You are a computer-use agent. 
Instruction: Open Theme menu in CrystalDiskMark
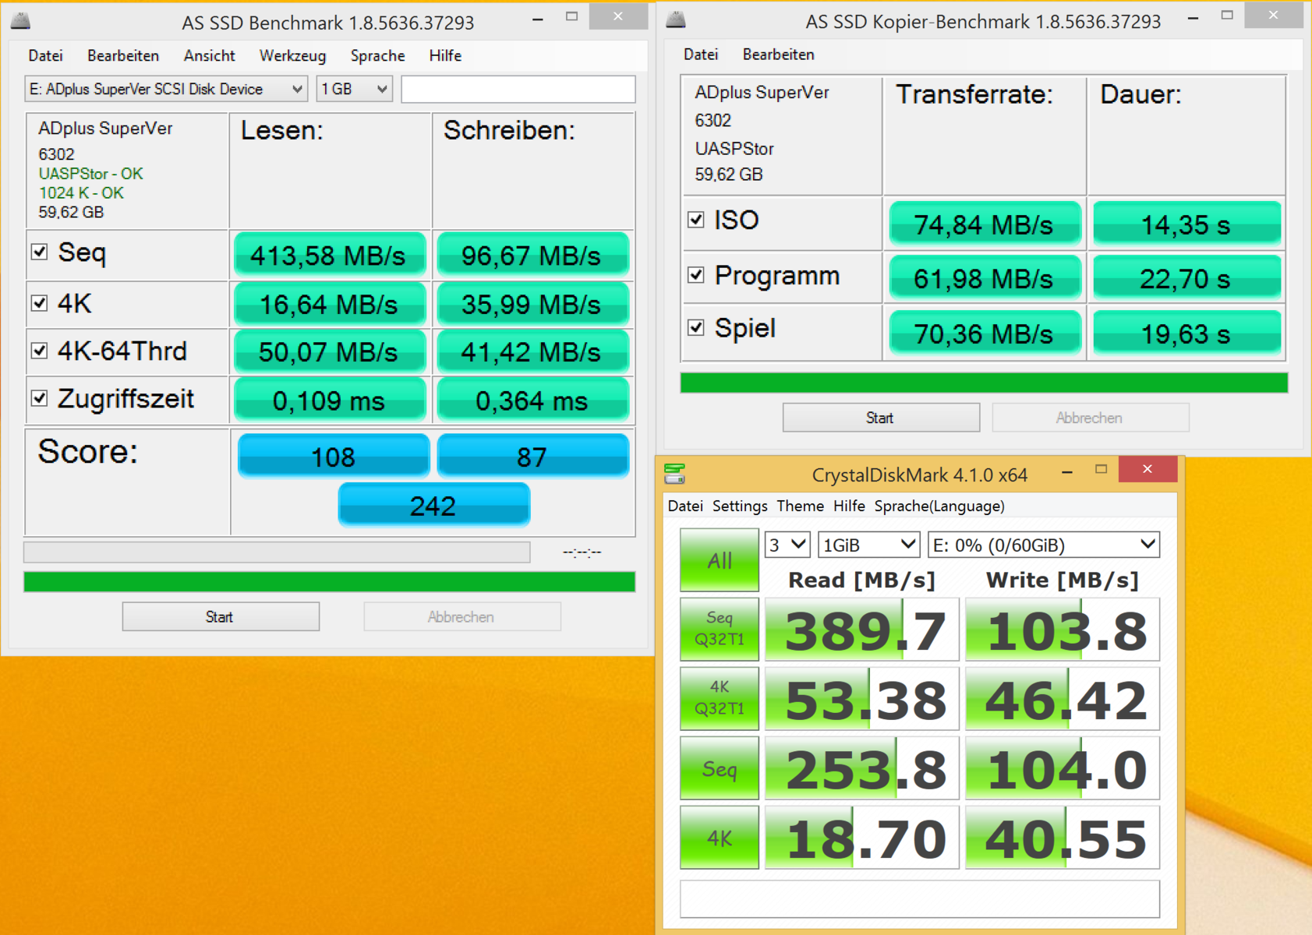[800, 506]
